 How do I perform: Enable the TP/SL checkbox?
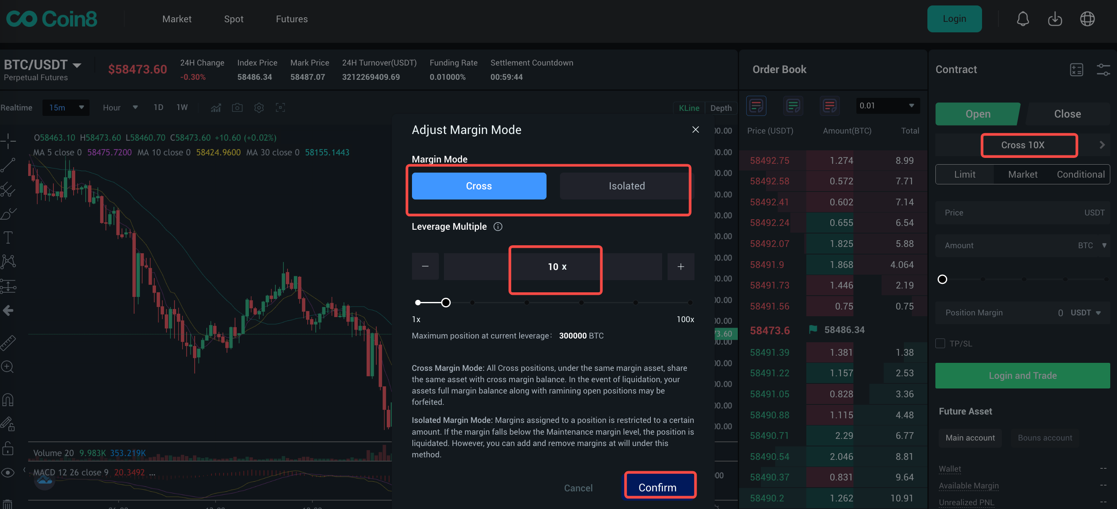(940, 344)
